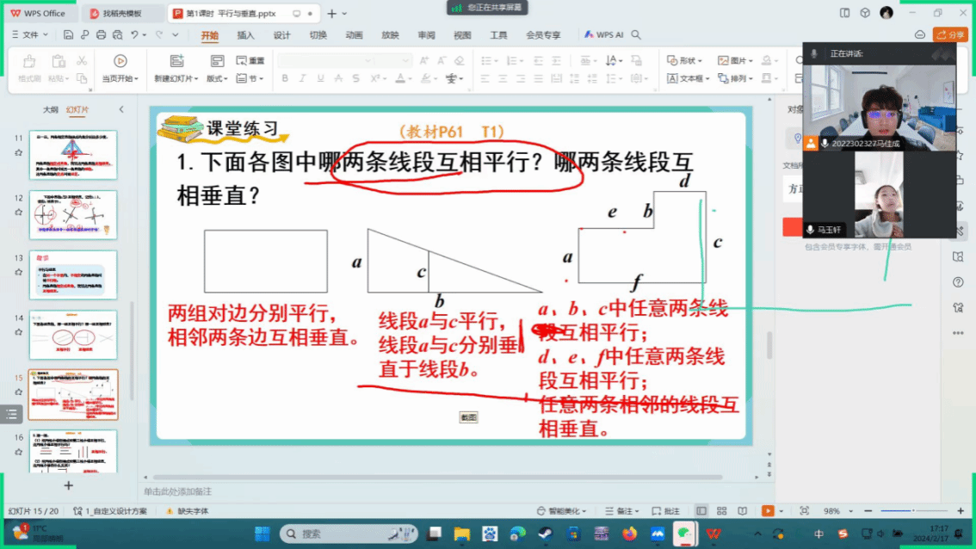
Task: Click the undo arrow icon
Action: pyautogui.click(x=135, y=35)
